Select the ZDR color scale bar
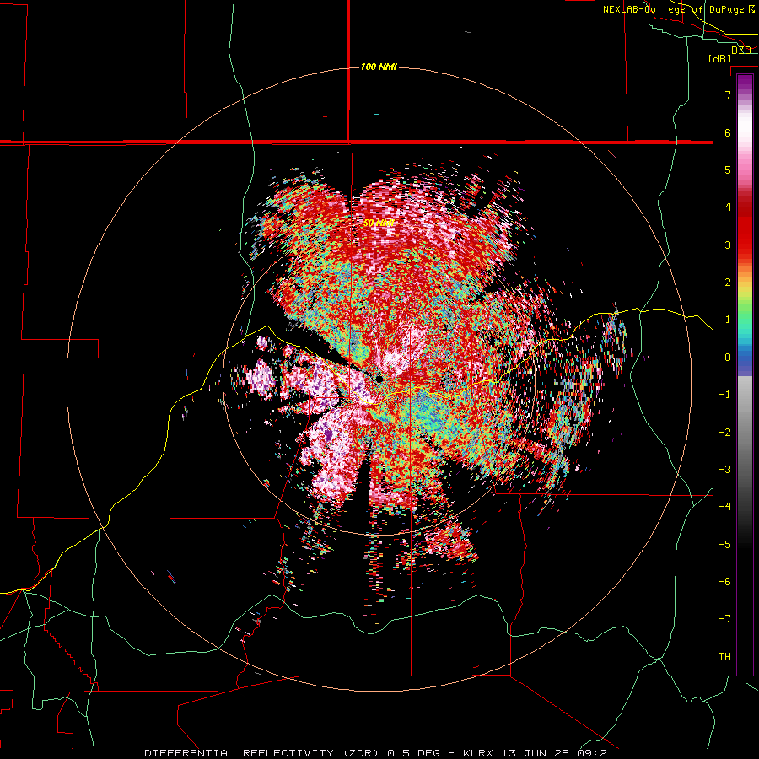Image resolution: width=759 pixels, height=759 pixels. tap(745, 374)
